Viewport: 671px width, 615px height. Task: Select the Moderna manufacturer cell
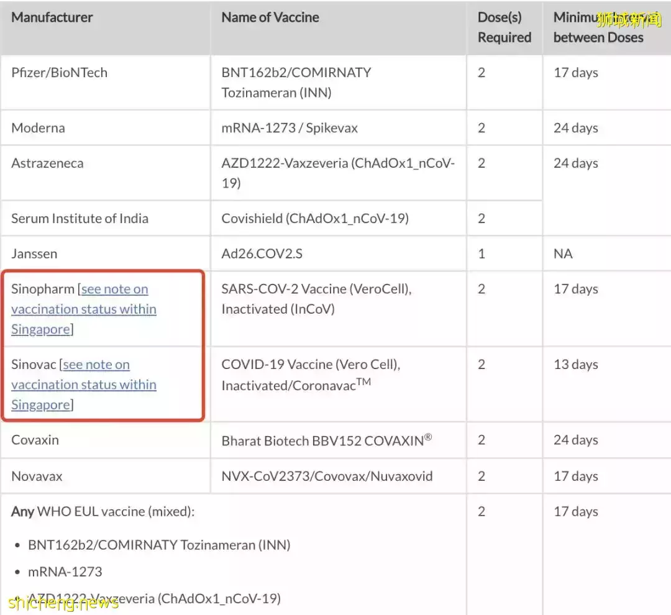(39, 128)
